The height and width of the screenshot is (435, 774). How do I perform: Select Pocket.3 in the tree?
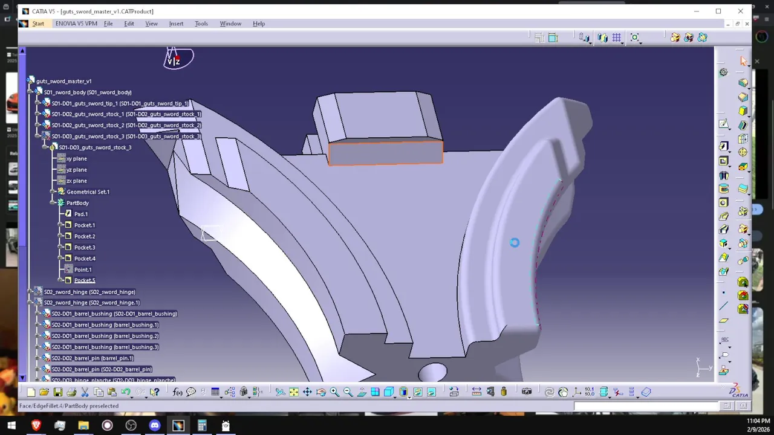[85, 247]
